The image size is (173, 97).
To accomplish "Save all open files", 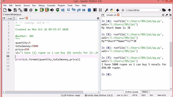I will 20,10.
